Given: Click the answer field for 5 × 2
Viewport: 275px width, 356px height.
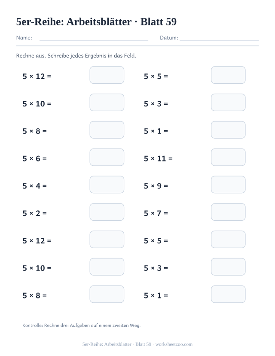Looking at the screenshot, I should [x=107, y=212].
